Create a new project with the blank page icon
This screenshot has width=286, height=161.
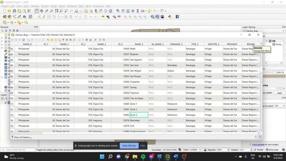[4, 11]
